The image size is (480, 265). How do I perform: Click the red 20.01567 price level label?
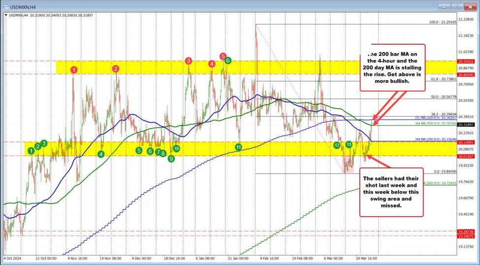[465, 156]
